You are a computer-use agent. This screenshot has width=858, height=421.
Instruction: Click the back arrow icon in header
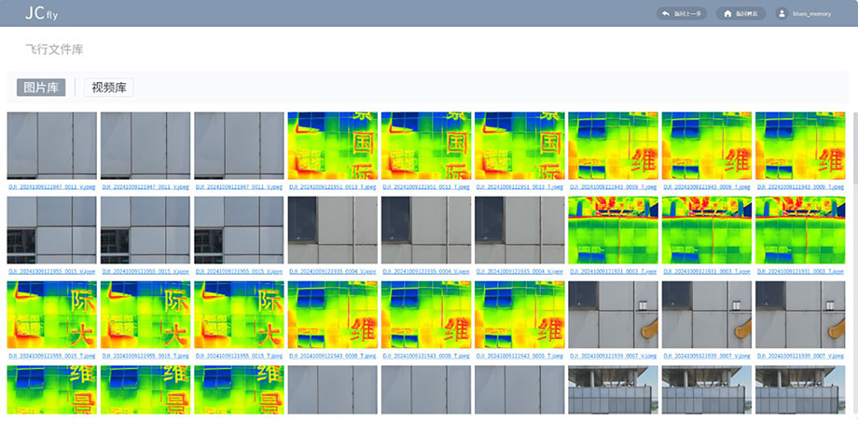click(665, 14)
